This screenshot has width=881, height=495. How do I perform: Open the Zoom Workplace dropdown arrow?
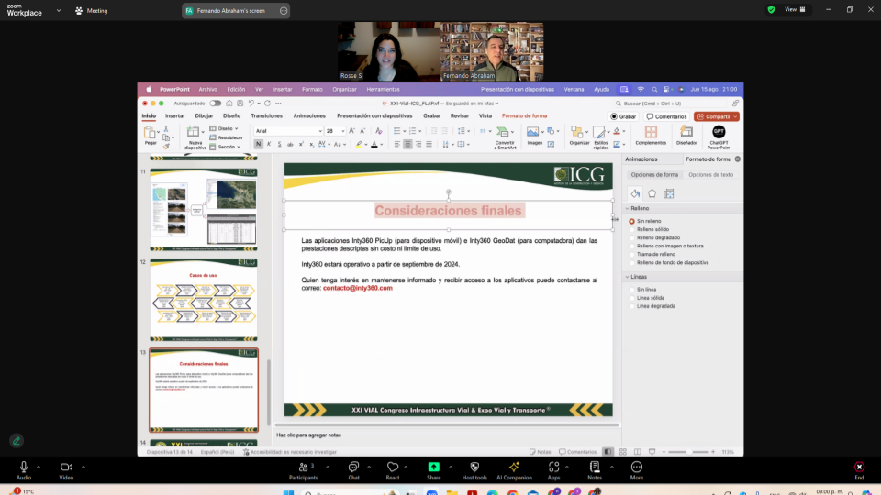[59, 11]
